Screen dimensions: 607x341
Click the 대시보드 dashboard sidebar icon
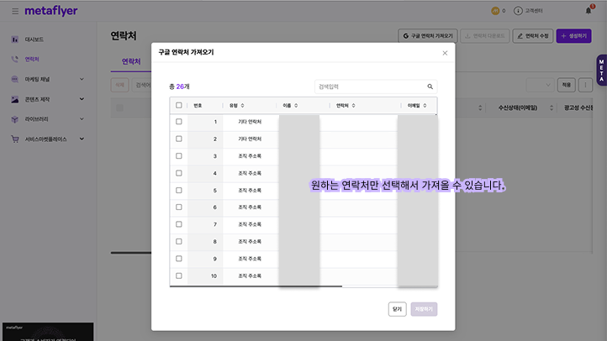pos(15,39)
